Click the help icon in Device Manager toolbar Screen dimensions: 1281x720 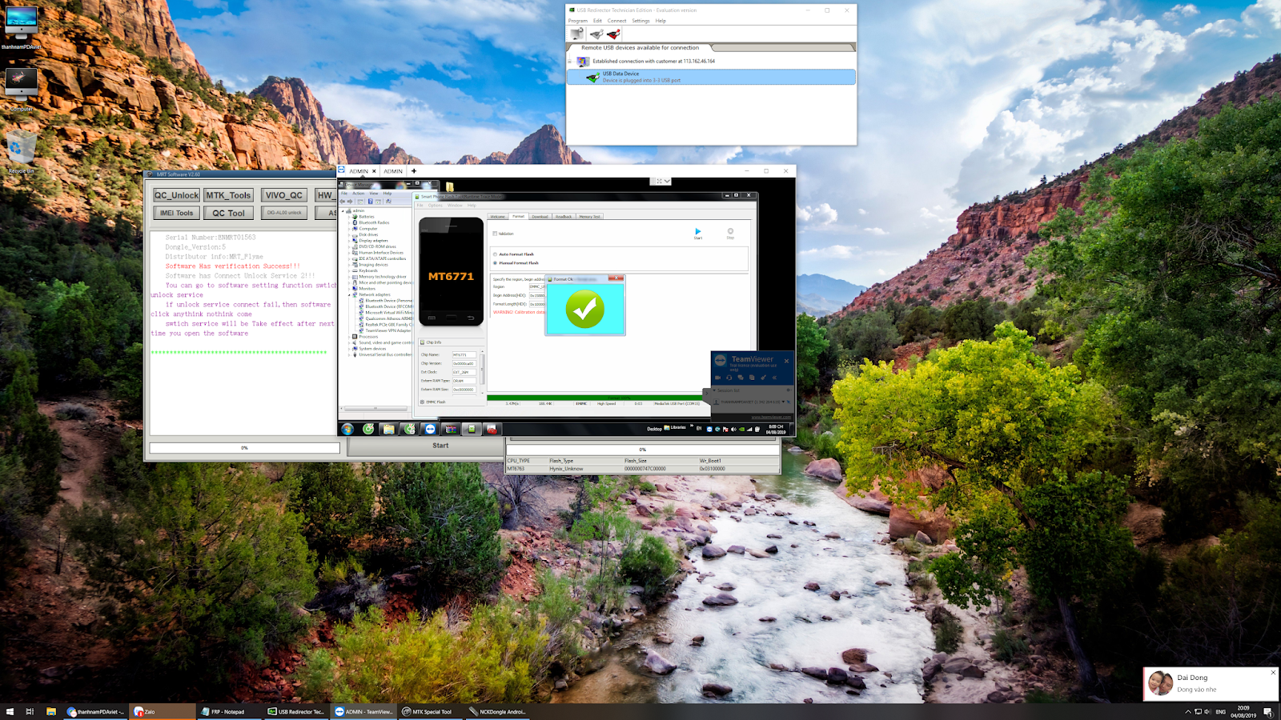(x=370, y=202)
